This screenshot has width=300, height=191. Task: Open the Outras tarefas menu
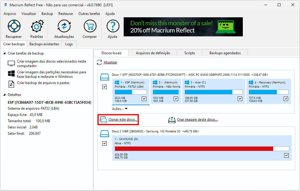click(x=89, y=14)
